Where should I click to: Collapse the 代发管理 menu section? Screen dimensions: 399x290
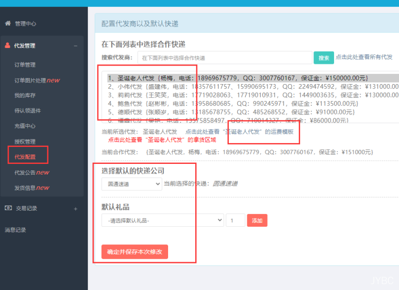click(75, 46)
